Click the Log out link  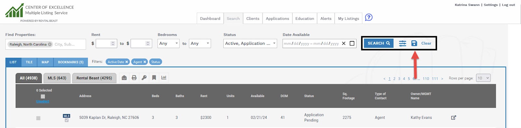point(508,5)
